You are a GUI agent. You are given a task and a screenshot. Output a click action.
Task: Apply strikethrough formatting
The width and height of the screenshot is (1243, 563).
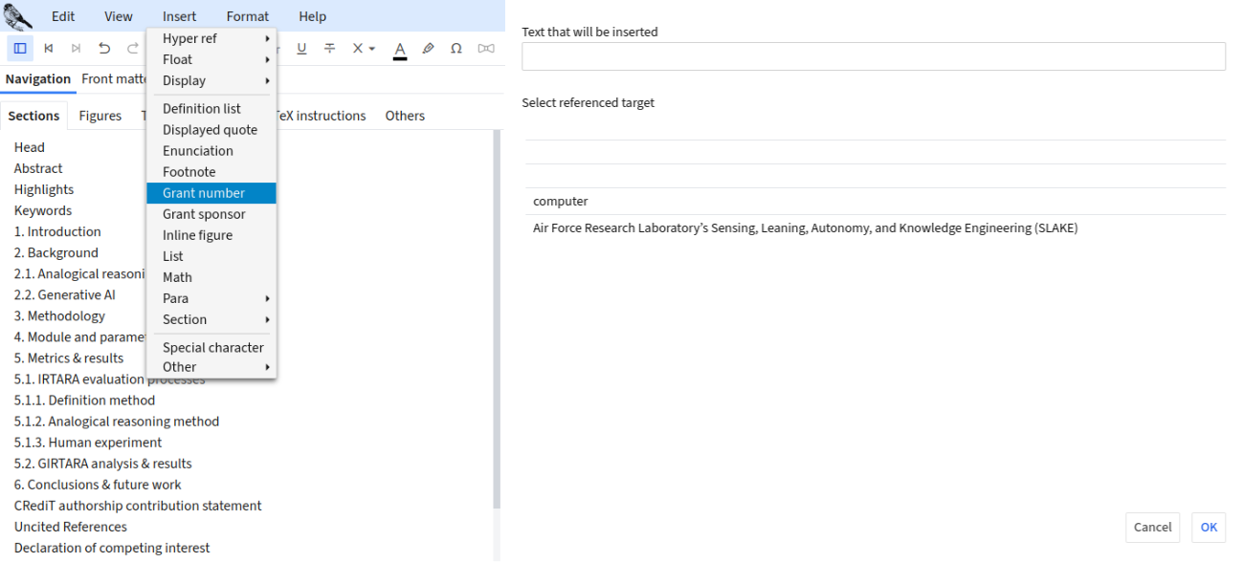329,48
